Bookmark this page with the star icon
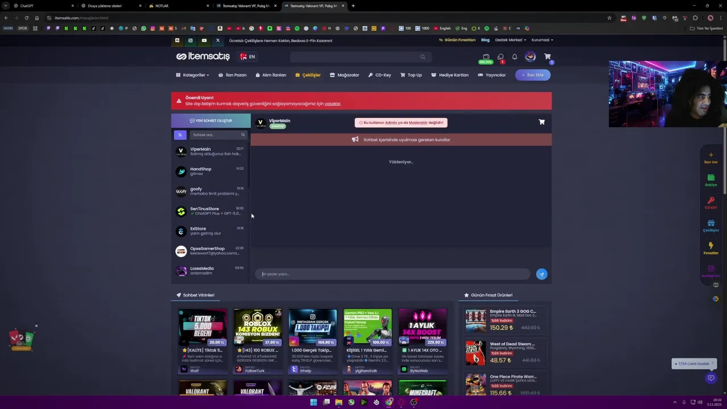 [609, 18]
